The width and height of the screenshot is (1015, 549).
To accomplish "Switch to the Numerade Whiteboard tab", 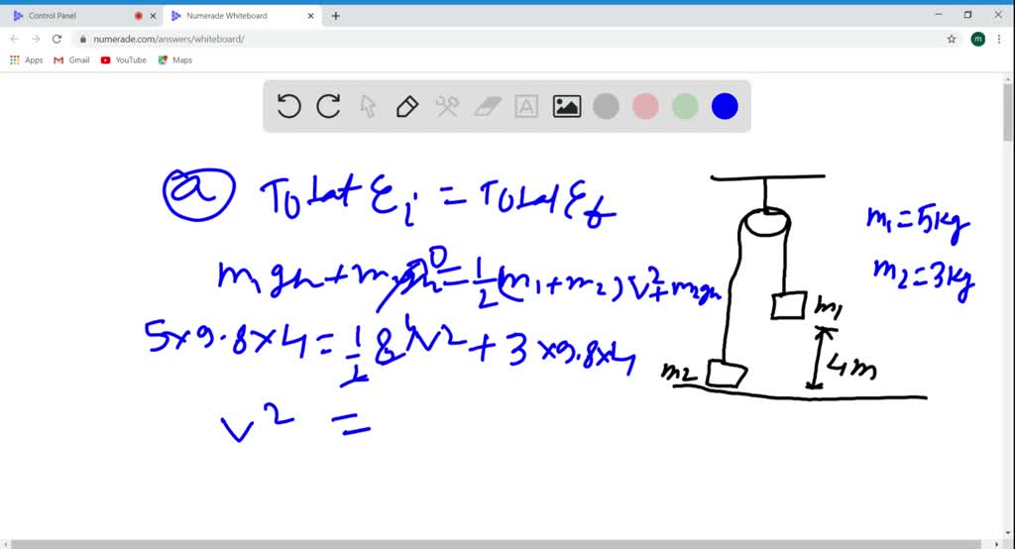I will (233, 16).
